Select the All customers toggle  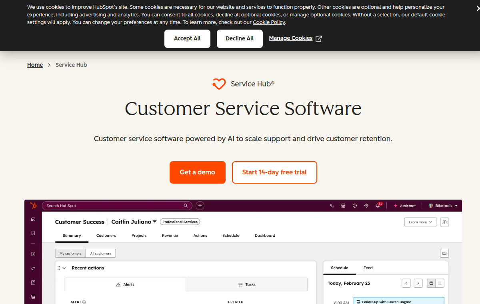pyautogui.click(x=101, y=253)
